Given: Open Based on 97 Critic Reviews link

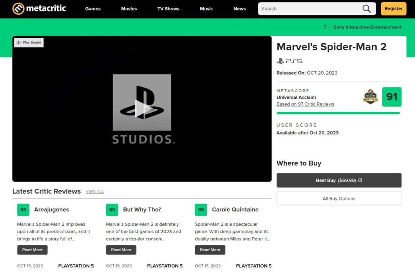Looking at the screenshot, I should 305,104.
